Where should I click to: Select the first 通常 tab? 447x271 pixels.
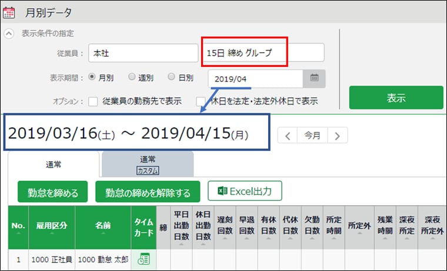(54, 165)
